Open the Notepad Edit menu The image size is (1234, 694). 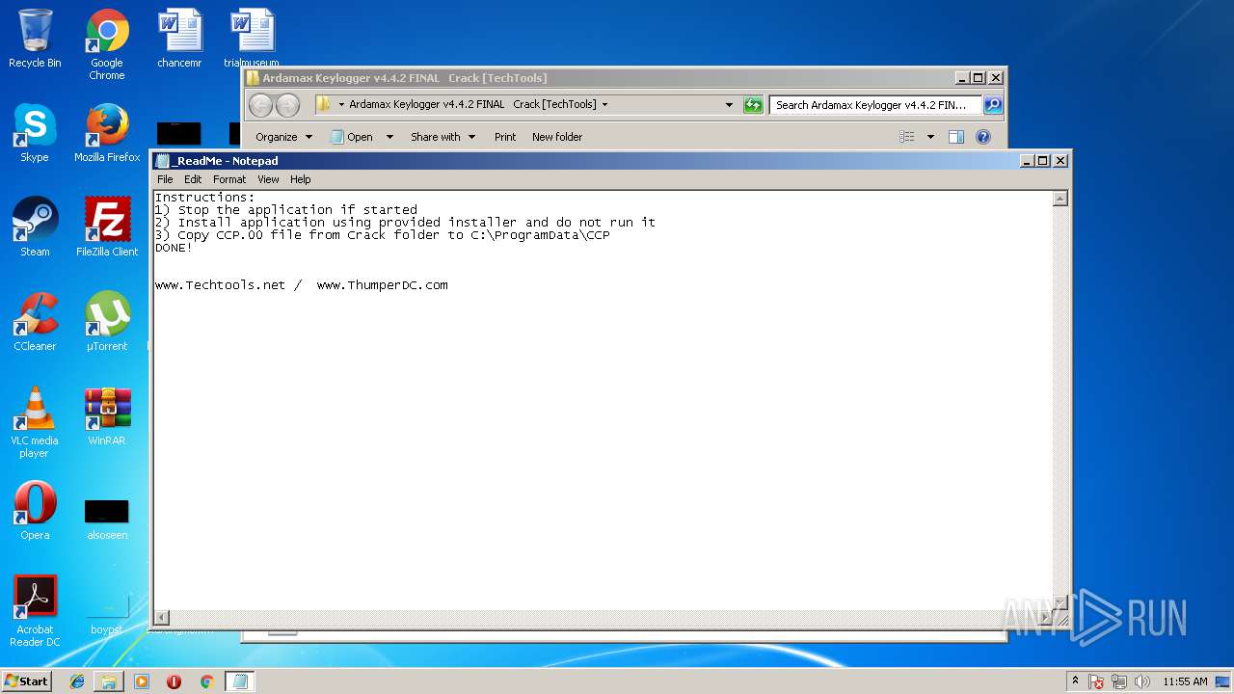click(193, 179)
